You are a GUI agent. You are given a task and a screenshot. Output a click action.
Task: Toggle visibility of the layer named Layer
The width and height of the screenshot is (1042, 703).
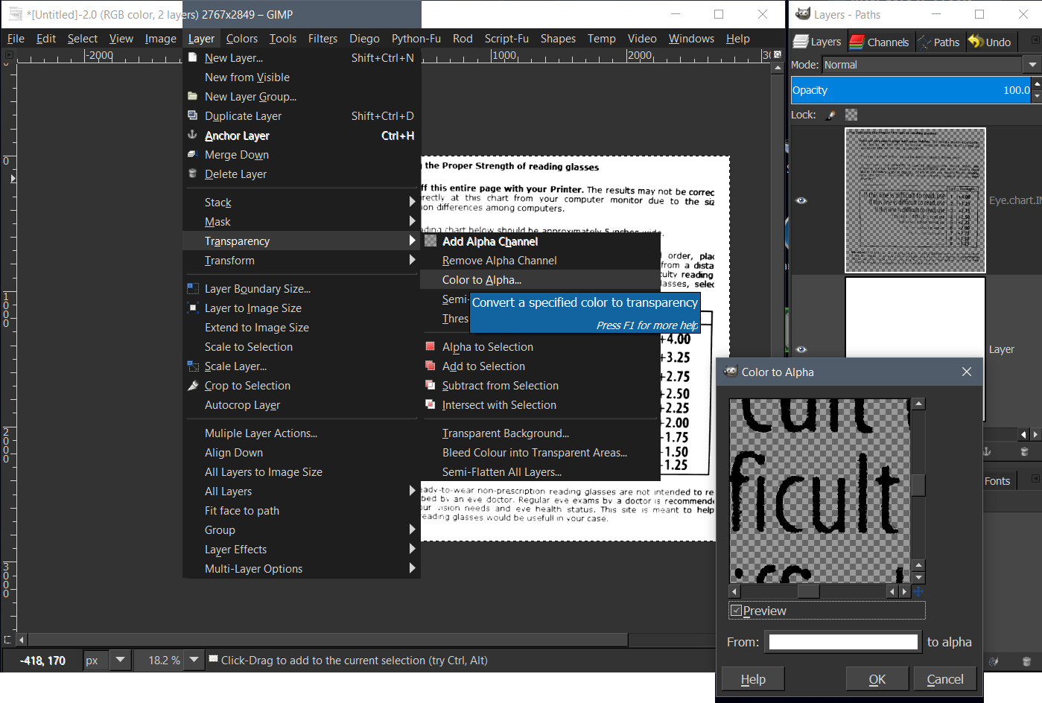801,349
